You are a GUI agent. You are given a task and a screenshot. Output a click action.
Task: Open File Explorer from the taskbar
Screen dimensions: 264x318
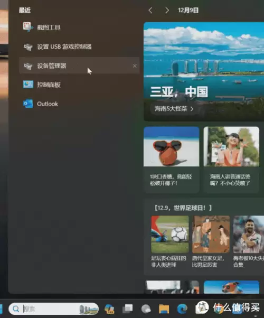[x=164, y=309]
